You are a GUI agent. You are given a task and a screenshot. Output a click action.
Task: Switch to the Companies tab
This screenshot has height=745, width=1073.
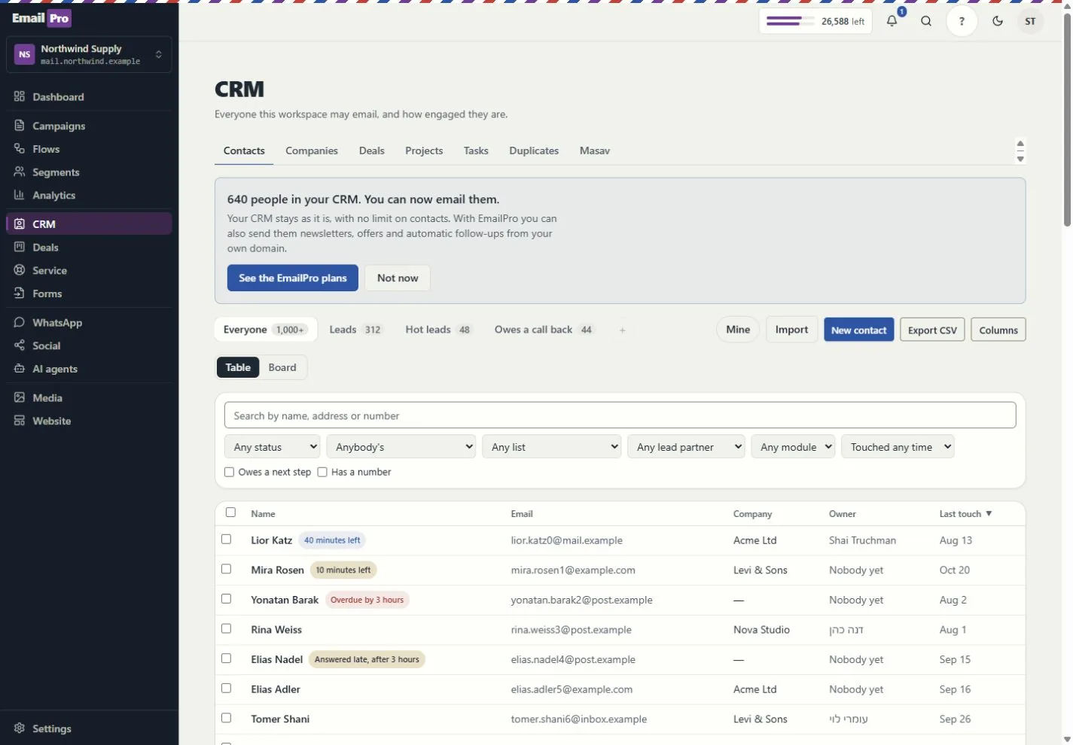[312, 151]
